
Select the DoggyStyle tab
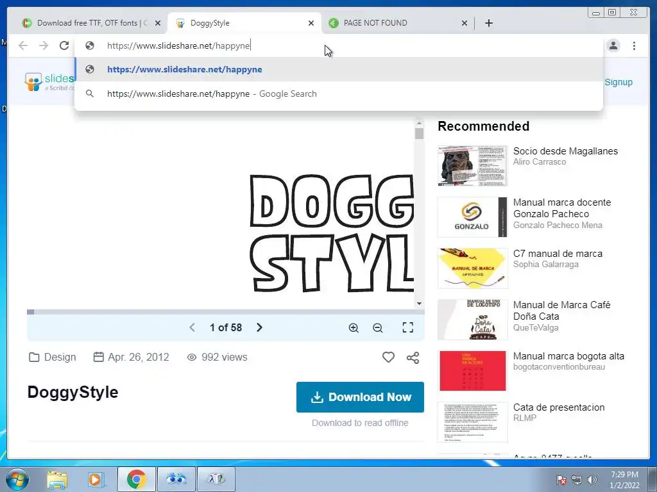click(x=244, y=23)
